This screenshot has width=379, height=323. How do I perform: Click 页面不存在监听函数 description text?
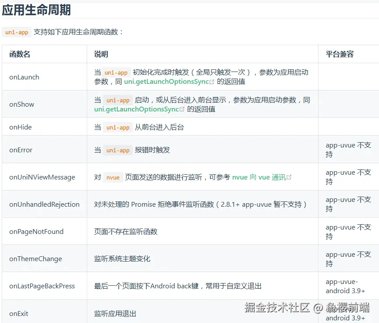click(x=126, y=232)
